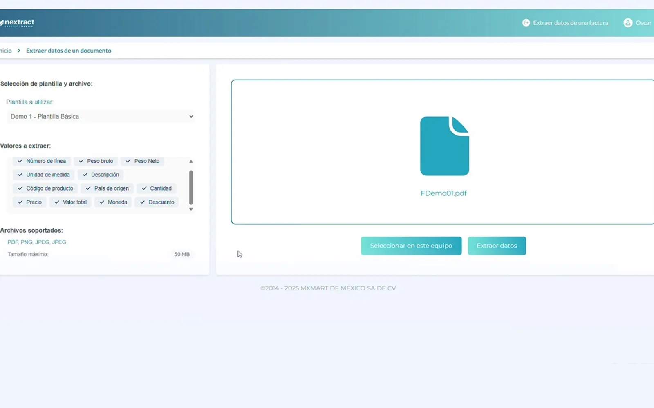This screenshot has height=408, width=654.
Task: Click the 50 MB maximum size value
Action: (182, 254)
